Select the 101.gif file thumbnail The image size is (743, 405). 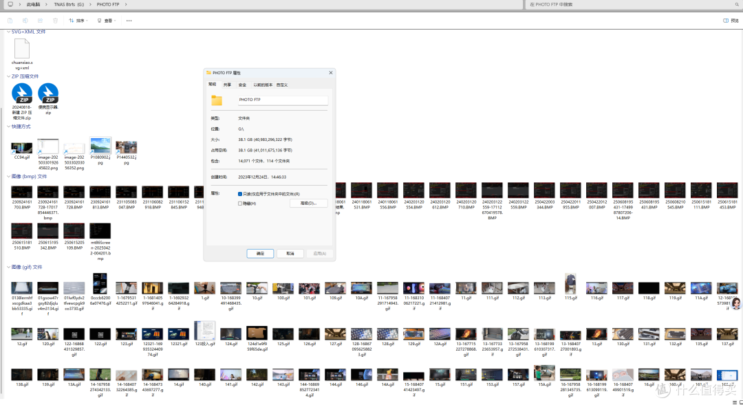coord(309,288)
